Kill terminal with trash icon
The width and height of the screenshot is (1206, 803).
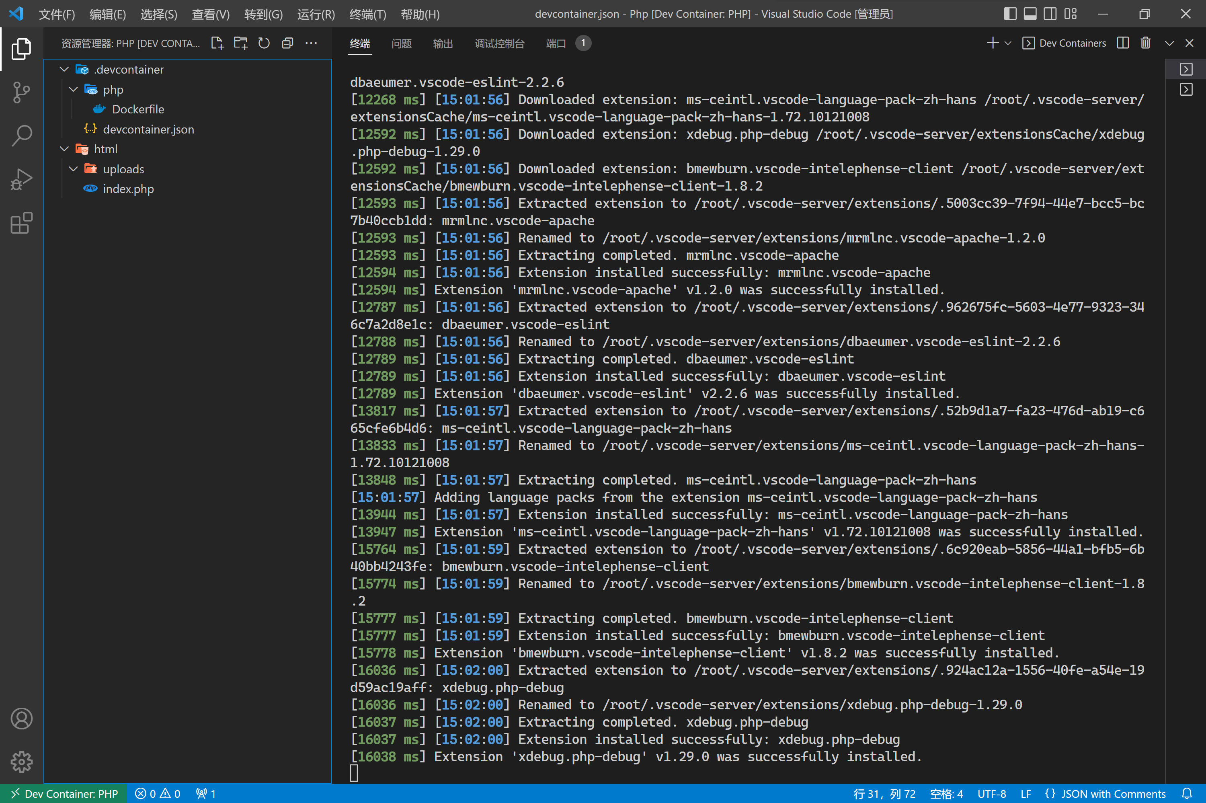(x=1146, y=43)
